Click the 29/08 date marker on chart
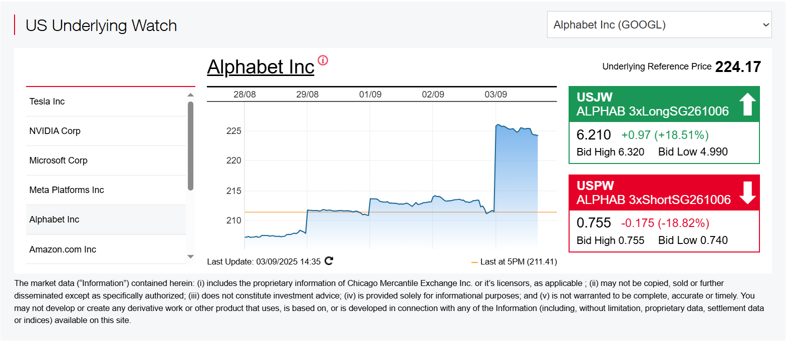 pyautogui.click(x=307, y=94)
